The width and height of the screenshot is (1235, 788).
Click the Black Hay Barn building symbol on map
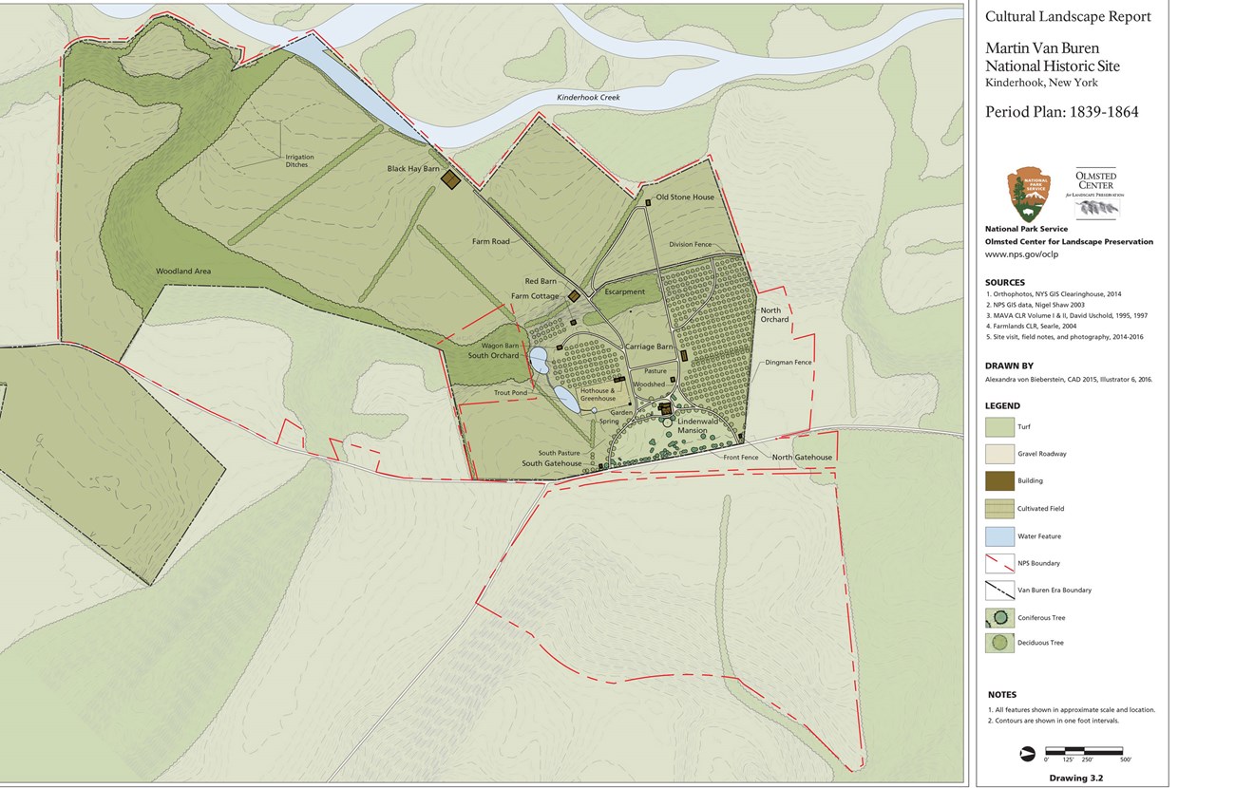pyautogui.click(x=450, y=180)
